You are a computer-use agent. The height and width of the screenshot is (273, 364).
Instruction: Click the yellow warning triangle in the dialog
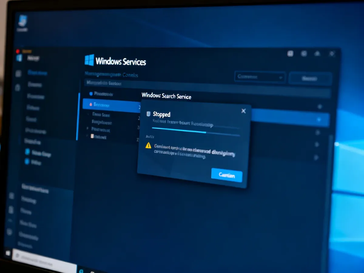(x=148, y=145)
